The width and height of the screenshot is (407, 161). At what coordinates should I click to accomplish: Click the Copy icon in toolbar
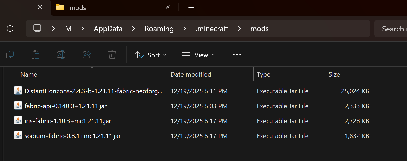(10, 55)
